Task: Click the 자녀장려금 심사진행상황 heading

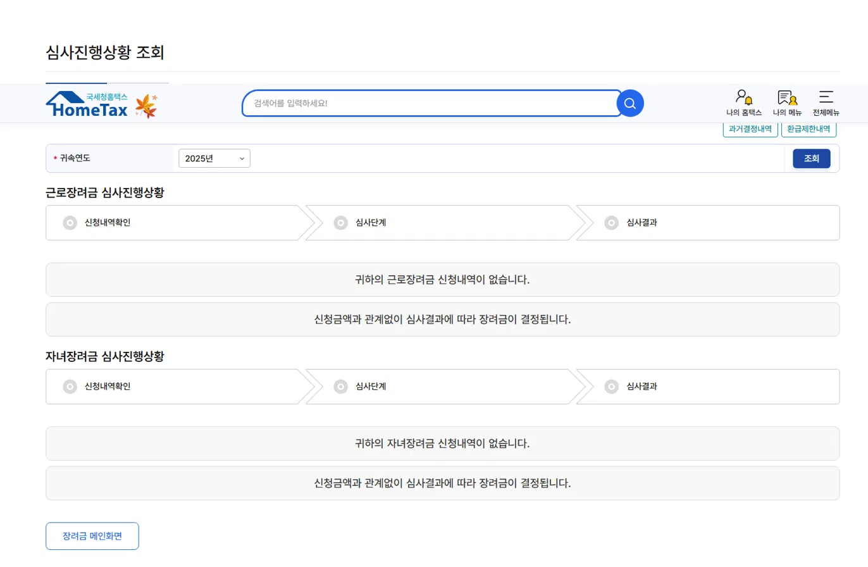Action: [x=105, y=357]
